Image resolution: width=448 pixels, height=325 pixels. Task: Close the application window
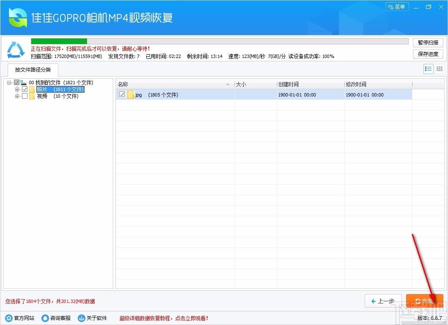441,7
